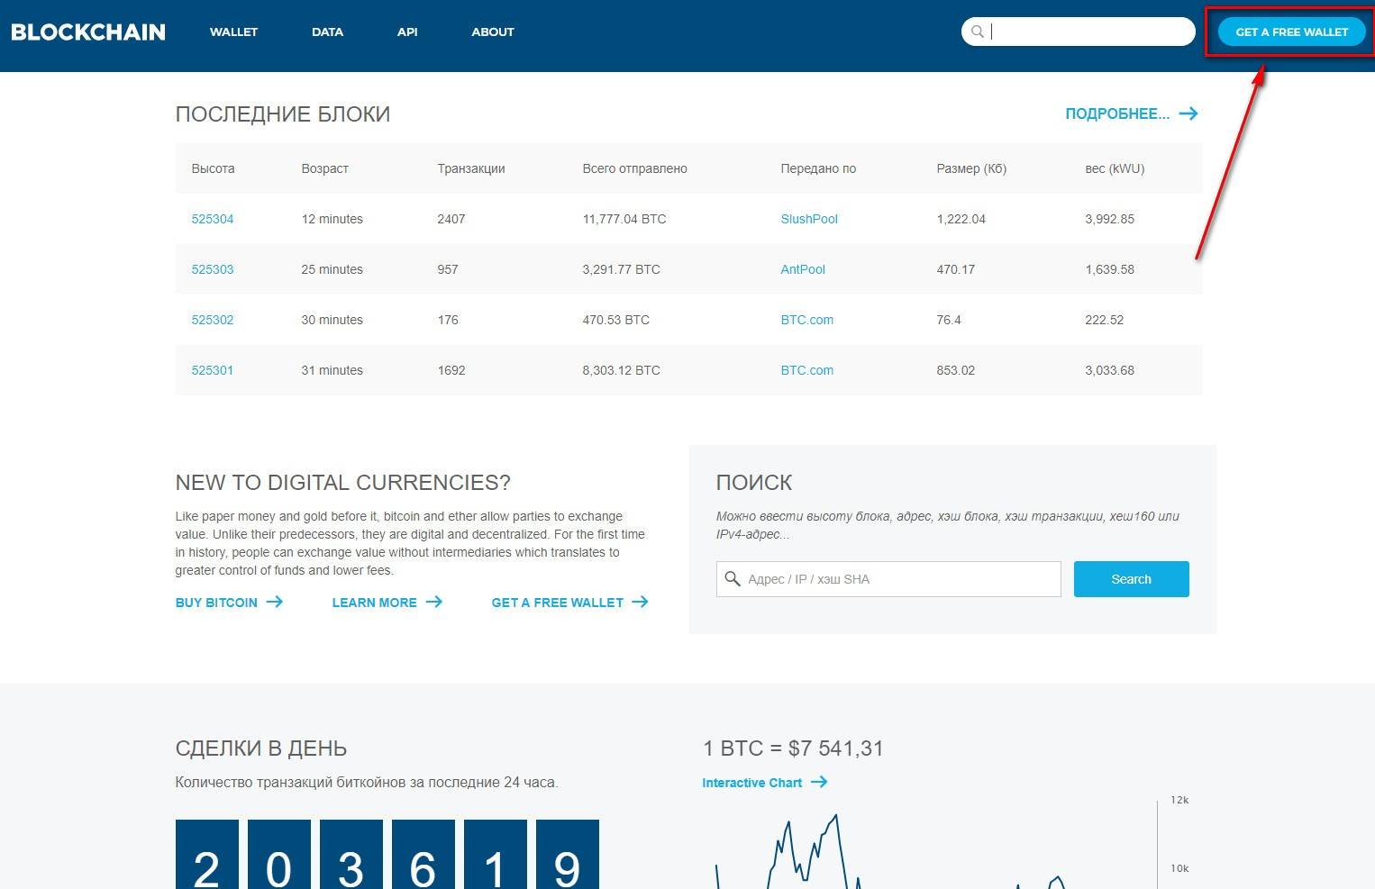Image resolution: width=1375 pixels, height=889 pixels.
Task: Click the Всего отправлено column header
Action: (x=634, y=168)
